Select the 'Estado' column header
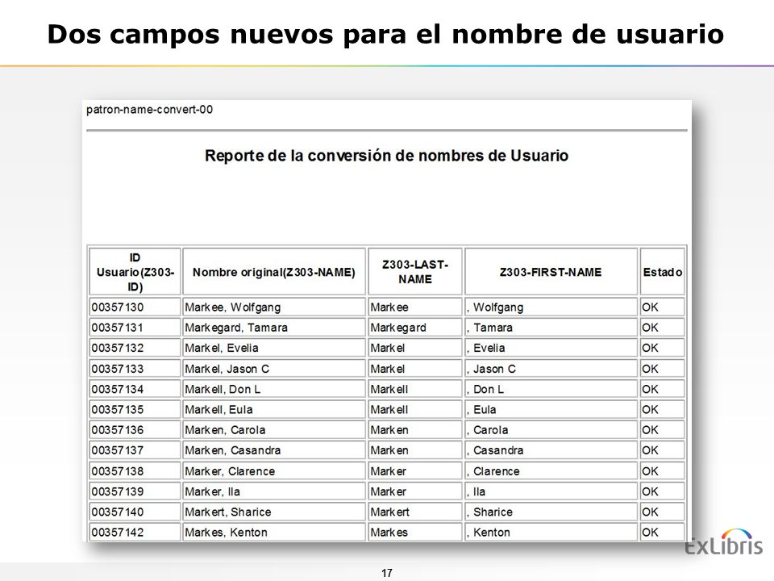Image resolution: width=774 pixels, height=581 pixels. (663, 272)
